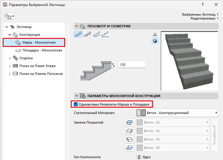Click the Марш - Монолитная flight icon
Image resolution: width=223 pixels, height=160 pixels.
click(18, 42)
